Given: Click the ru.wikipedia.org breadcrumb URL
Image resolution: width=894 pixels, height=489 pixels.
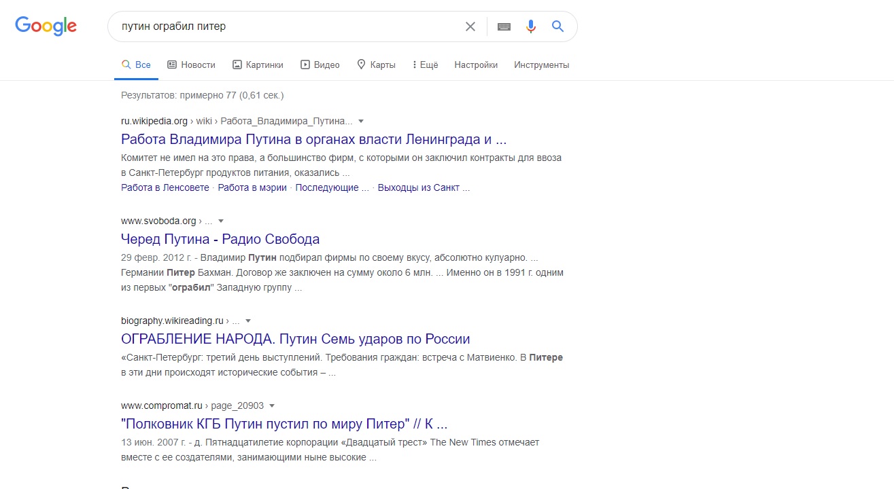Looking at the screenshot, I should tap(237, 122).
